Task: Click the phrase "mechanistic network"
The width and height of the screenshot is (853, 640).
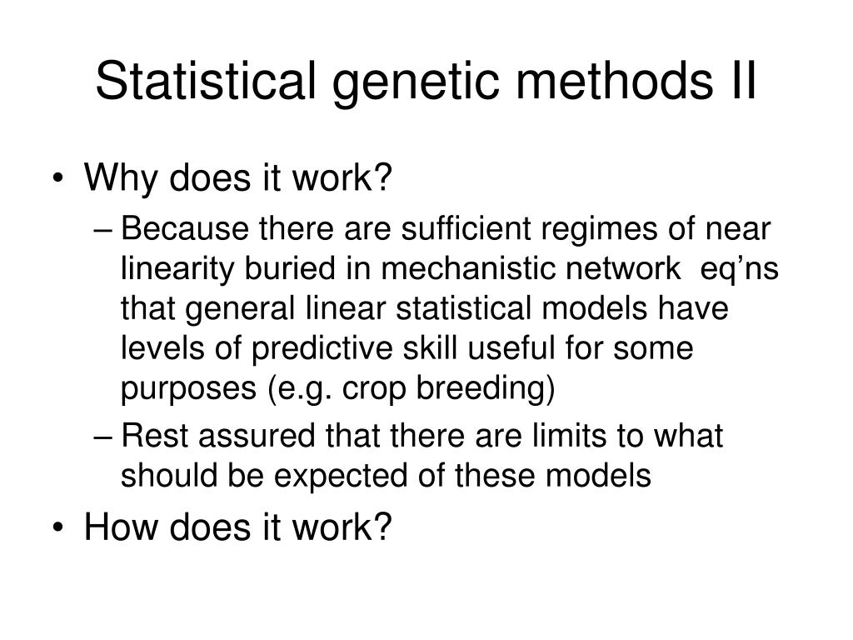Action: 531,268
